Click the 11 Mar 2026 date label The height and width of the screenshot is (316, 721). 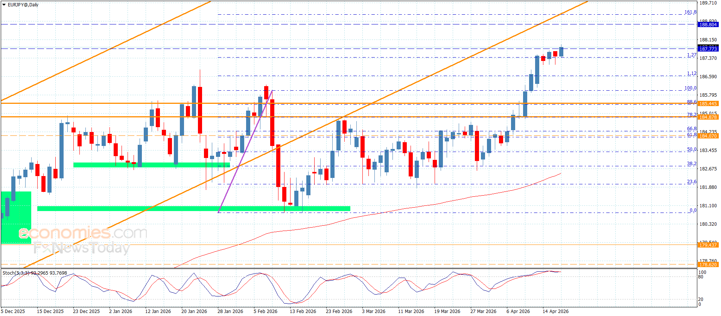pos(411,311)
